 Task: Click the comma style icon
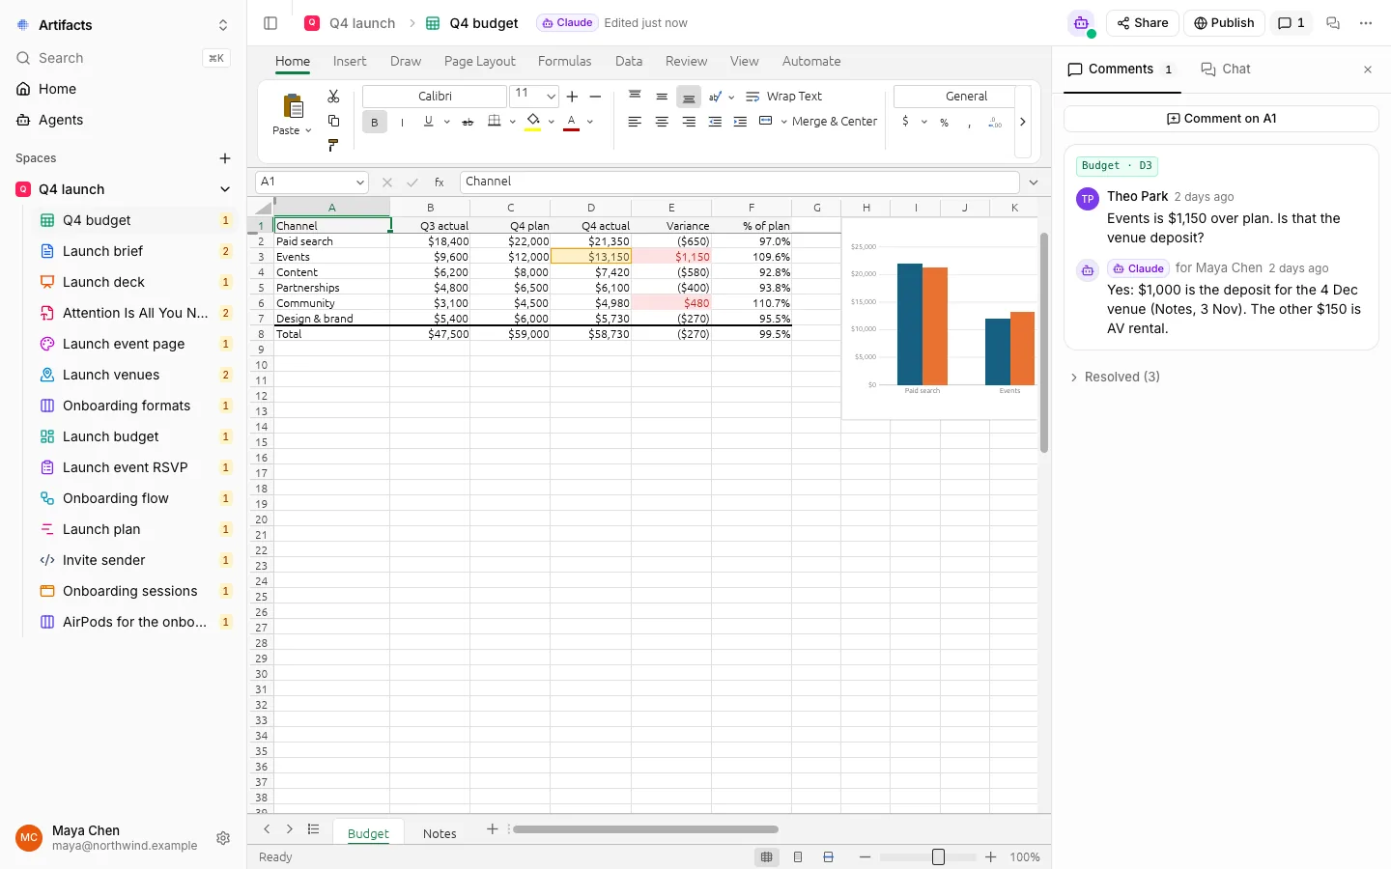click(969, 123)
